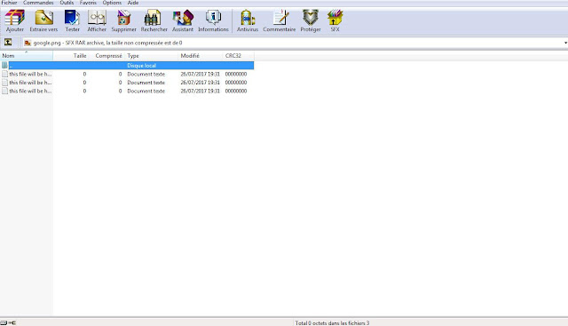Click the Ajouter toolbar icon
568x326 pixels.
pos(15,20)
